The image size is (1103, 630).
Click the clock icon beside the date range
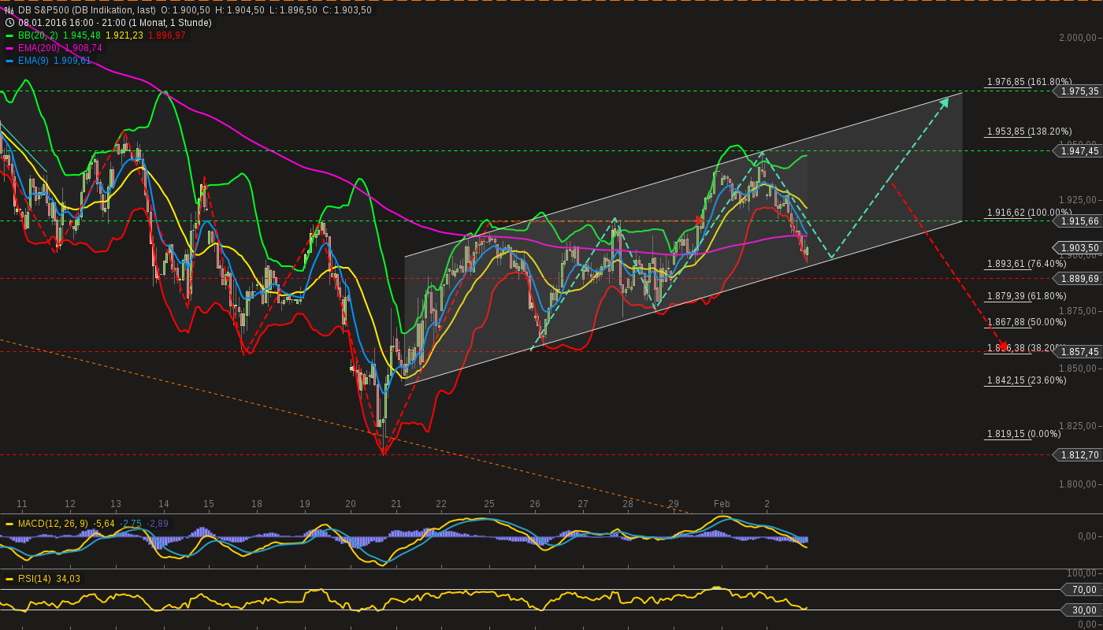9,23
